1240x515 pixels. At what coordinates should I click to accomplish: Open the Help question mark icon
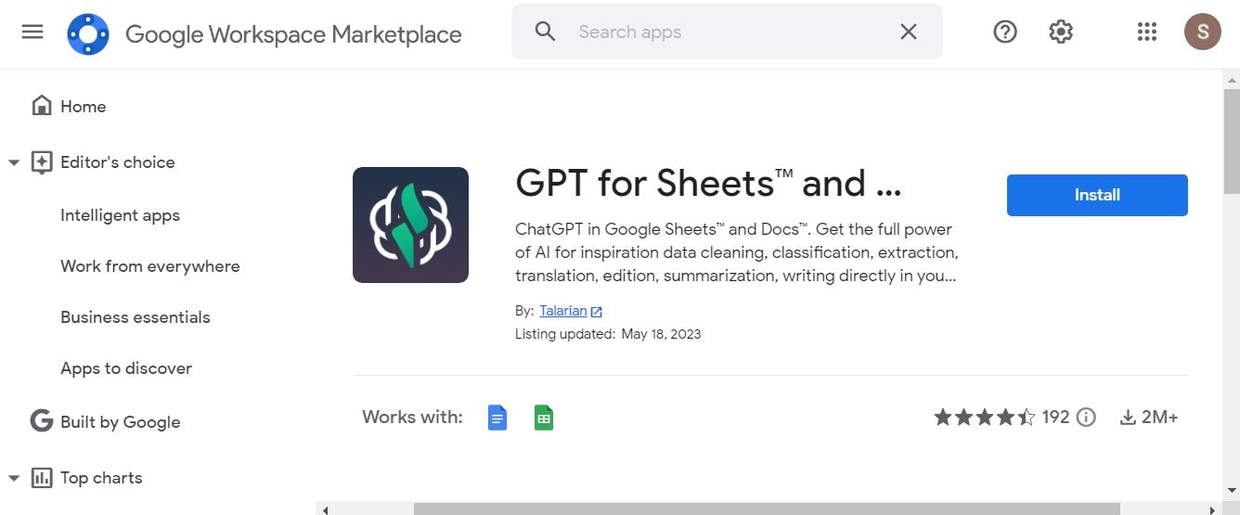click(x=1005, y=32)
